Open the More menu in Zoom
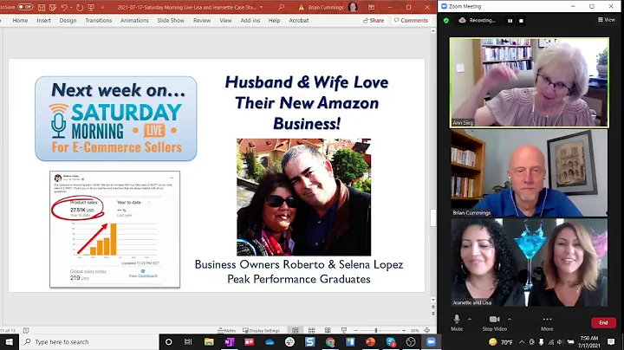The height and width of the screenshot is (350, 624). point(547,322)
